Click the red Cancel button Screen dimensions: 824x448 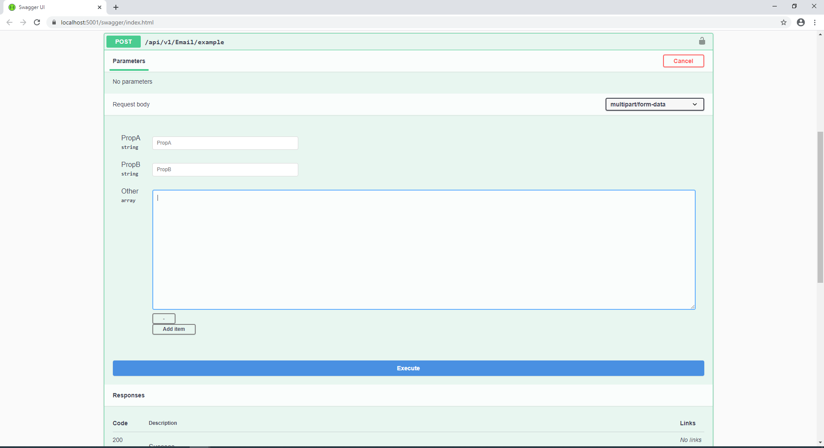click(x=683, y=61)
